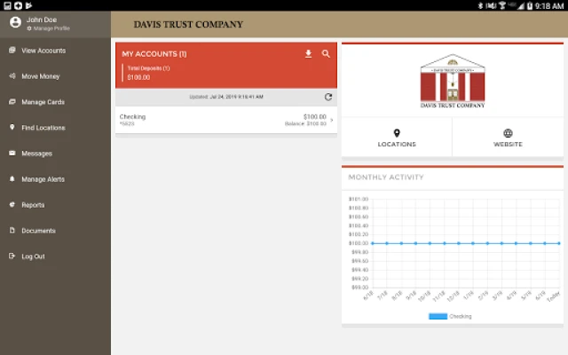Open the Website globe icon
This screenshot has height=355, width=568.
click(508, 133)
